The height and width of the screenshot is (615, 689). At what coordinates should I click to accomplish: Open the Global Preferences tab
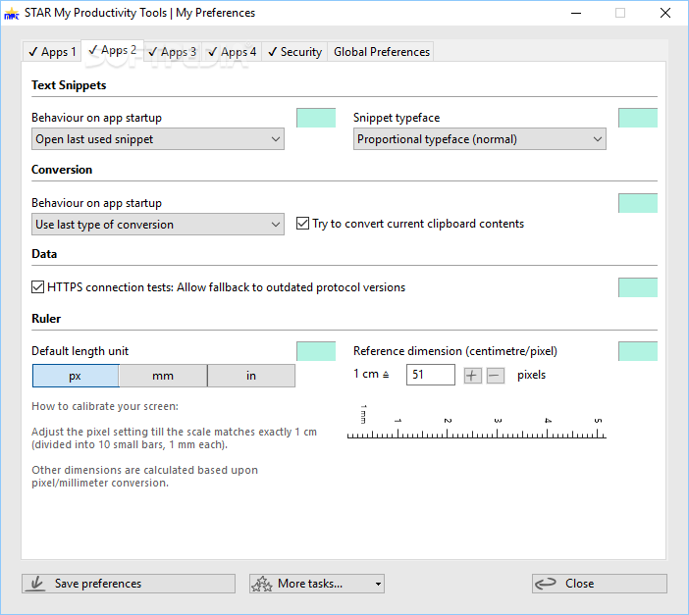[x=381, y=52]
